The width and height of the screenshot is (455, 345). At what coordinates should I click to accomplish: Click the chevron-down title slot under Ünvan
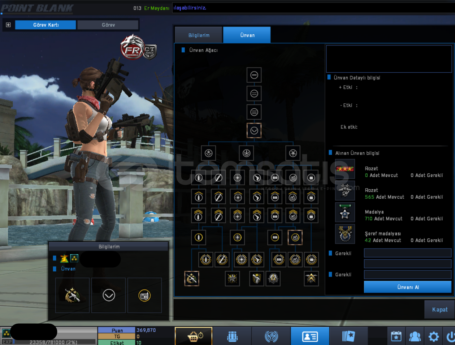[108, 295]
